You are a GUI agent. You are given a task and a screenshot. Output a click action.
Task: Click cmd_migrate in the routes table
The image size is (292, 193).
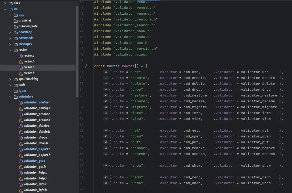[x=195, y=107]
